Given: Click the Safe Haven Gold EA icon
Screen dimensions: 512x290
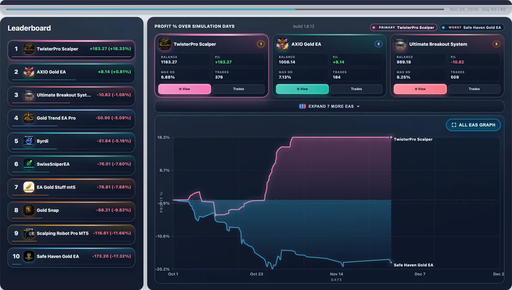Looking at the screenshot, I should [29, 257].
